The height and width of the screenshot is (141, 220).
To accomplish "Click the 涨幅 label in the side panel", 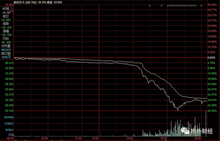I will click(6, 31).
